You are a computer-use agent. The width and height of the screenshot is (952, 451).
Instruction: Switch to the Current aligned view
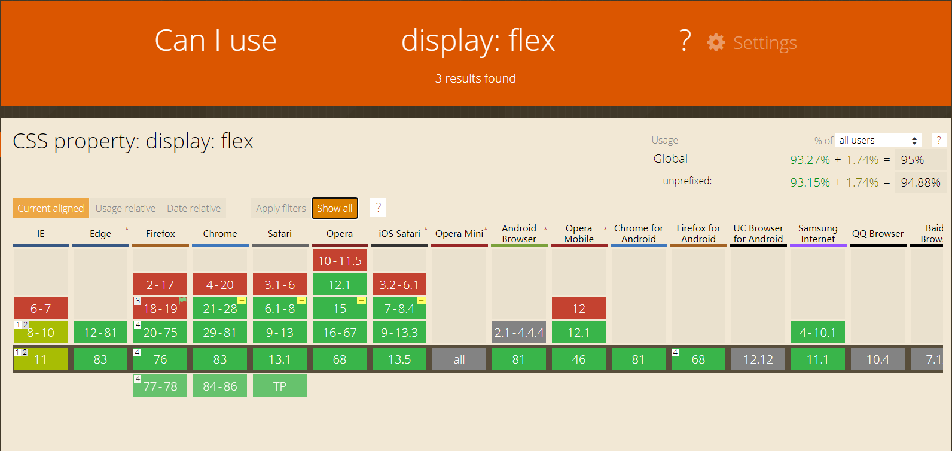pos(51,208)
